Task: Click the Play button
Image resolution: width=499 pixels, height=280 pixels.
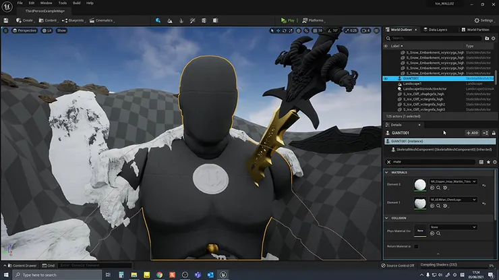Action: [x=288, y=20]
